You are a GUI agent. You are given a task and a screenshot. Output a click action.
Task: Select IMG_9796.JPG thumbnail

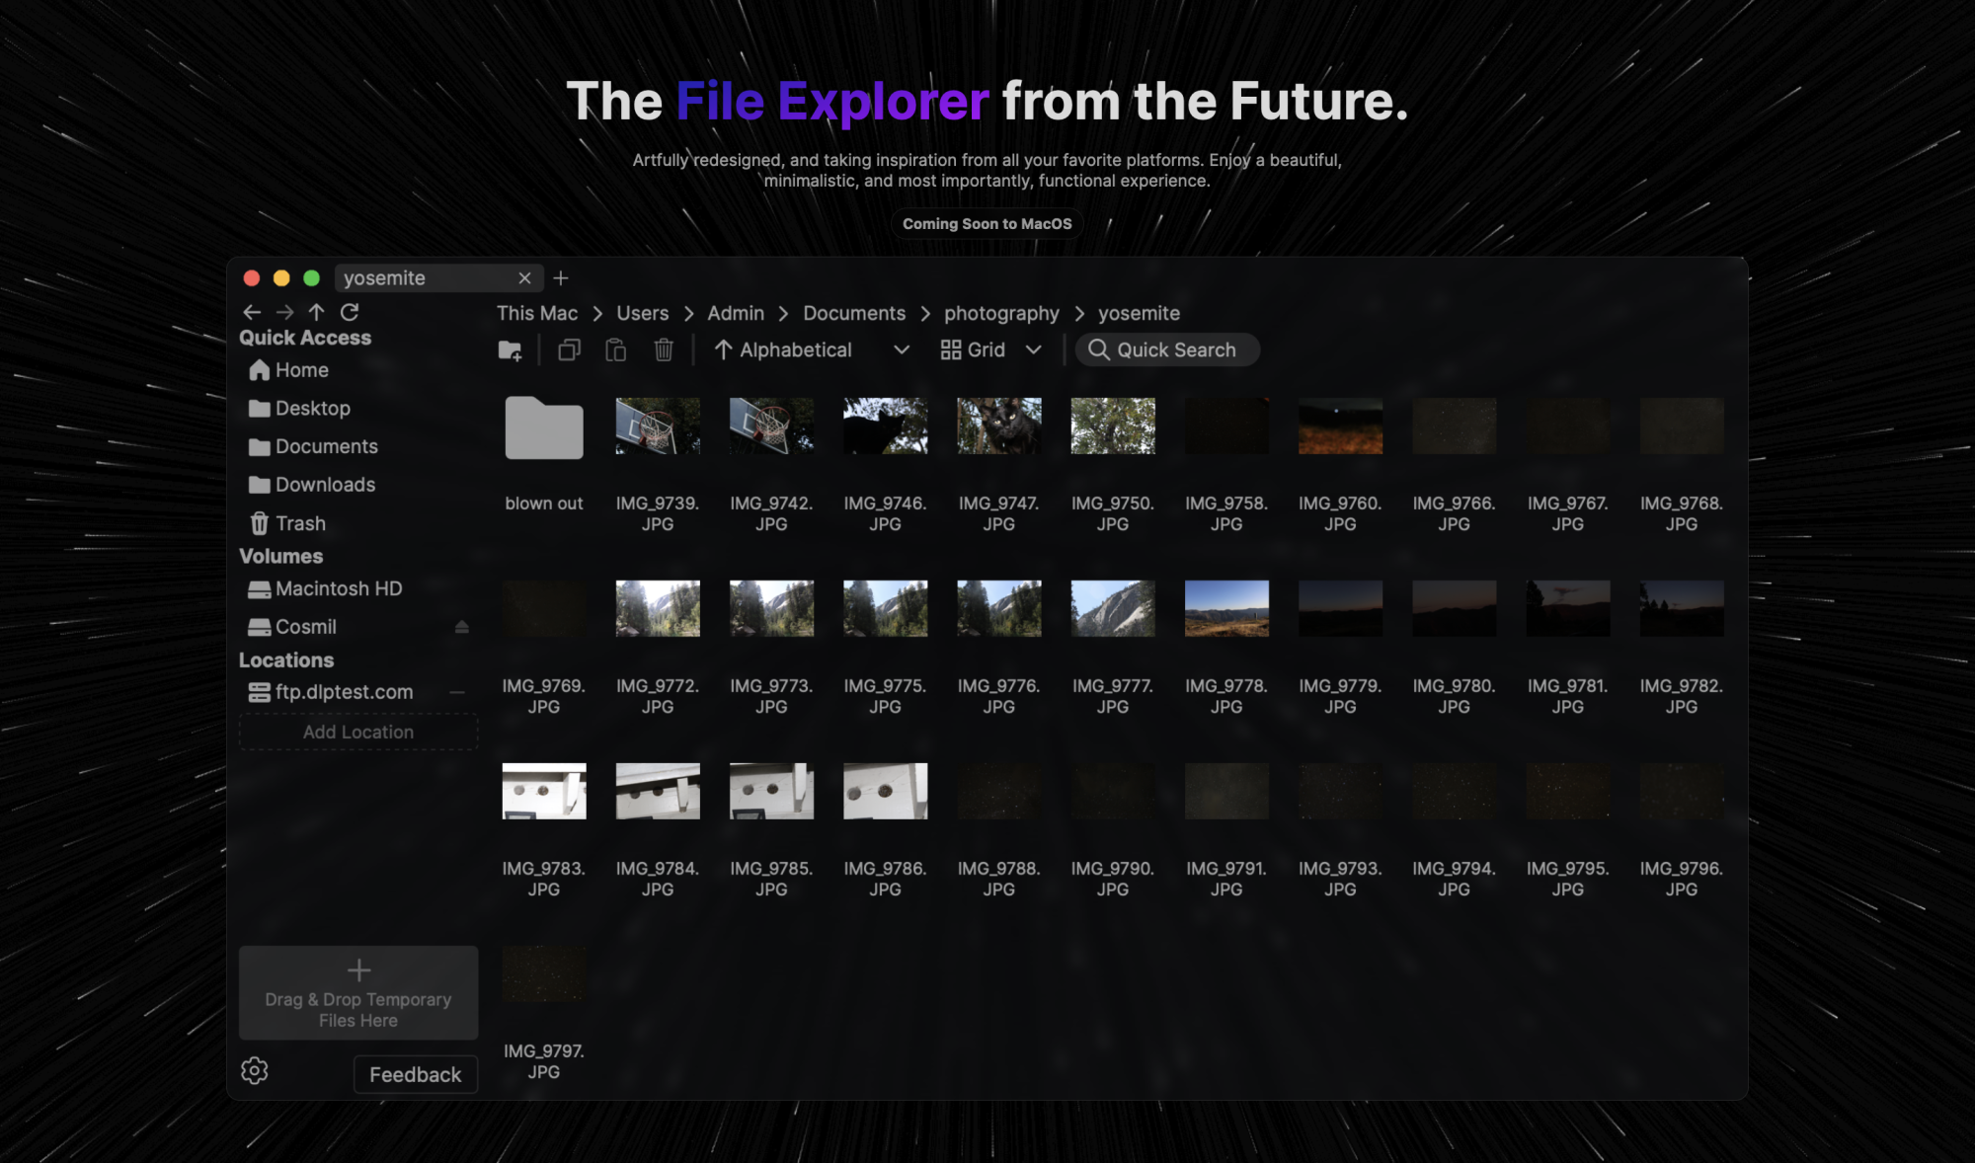1682,792
